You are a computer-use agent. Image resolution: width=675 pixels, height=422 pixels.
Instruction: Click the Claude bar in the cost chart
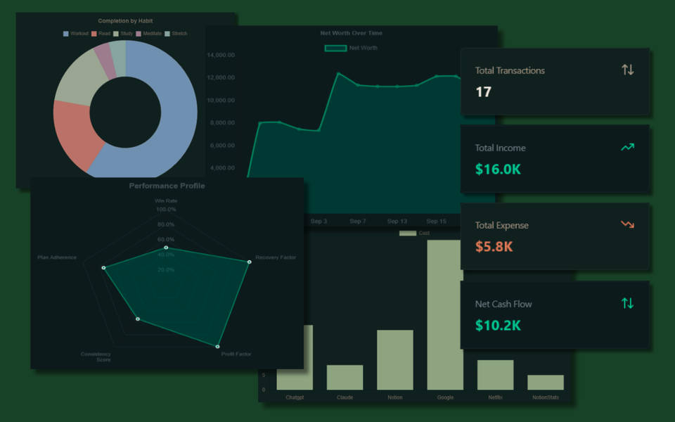click(x=345, y=378)
